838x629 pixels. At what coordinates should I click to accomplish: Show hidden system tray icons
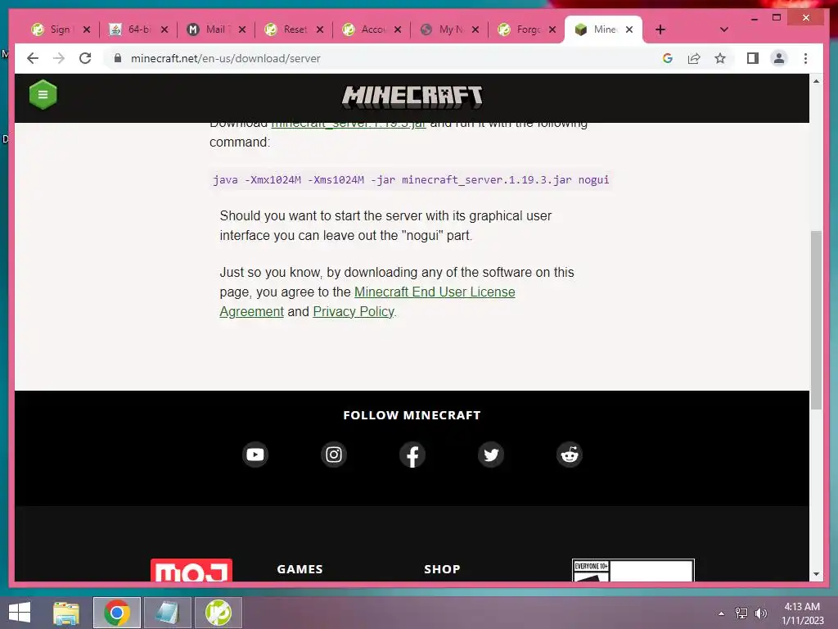point(721,613)
